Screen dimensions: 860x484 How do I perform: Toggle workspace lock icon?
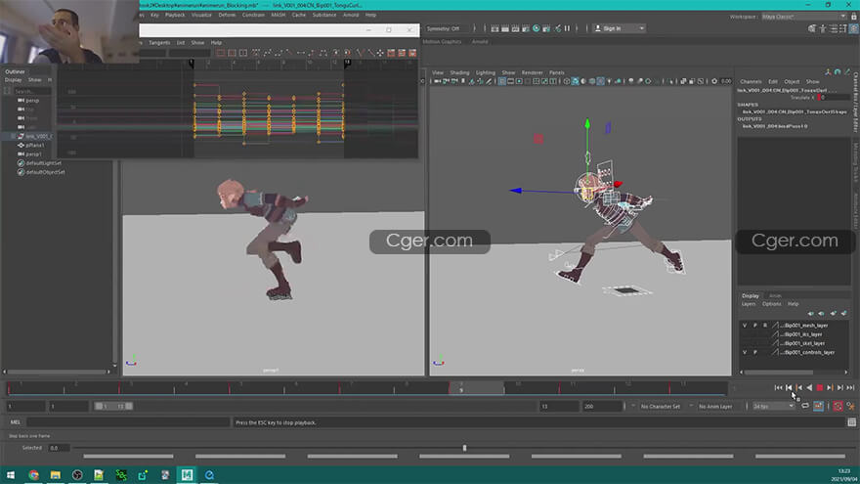(853, 17)
